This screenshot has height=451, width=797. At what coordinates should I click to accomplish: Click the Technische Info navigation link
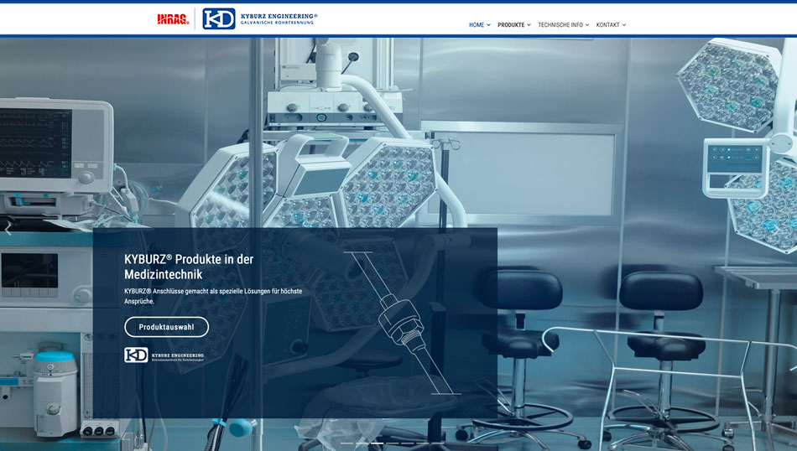(560, 25)
